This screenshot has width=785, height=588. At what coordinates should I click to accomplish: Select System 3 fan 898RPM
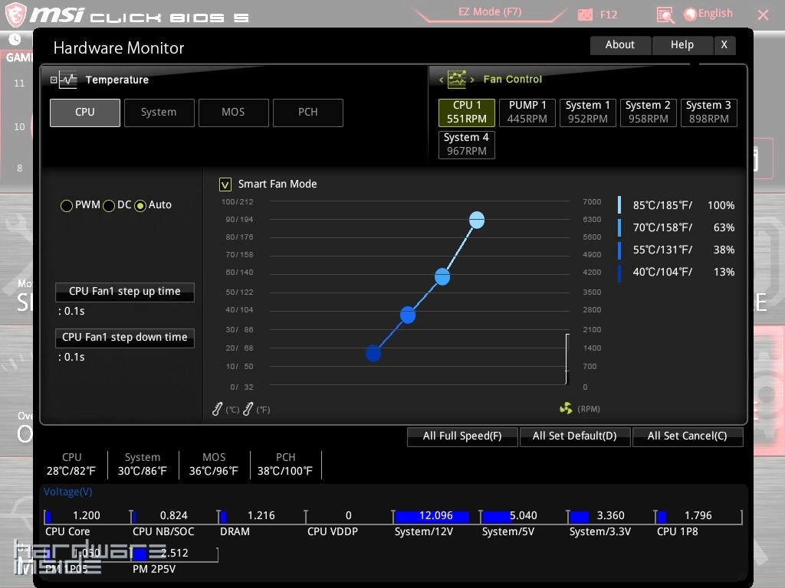tap(709, 113)
